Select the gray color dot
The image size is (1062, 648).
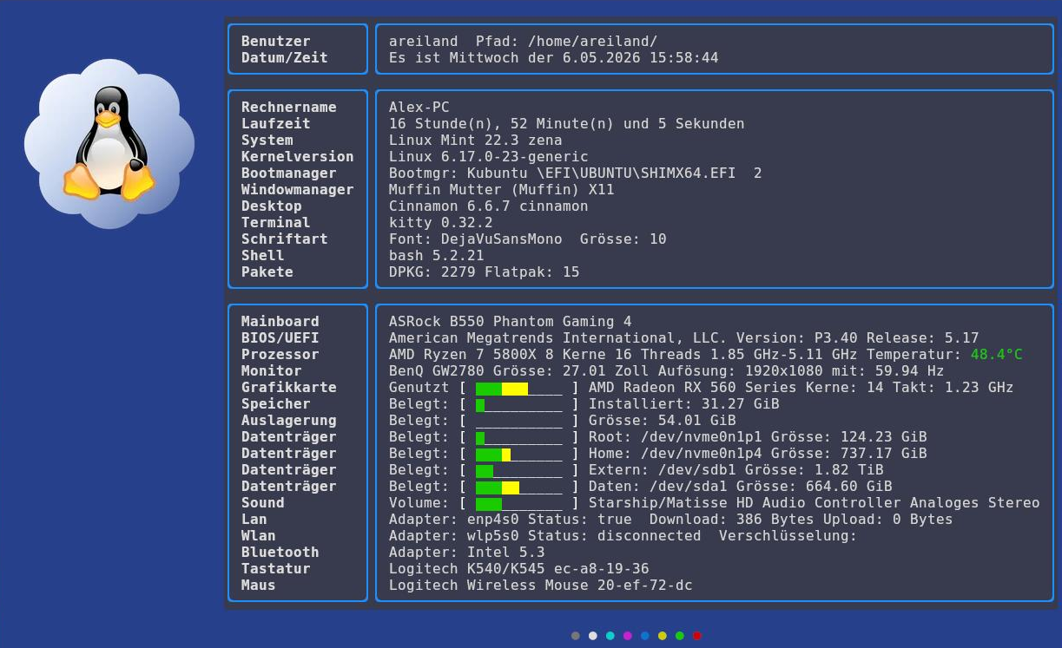(x=576, y=636)
